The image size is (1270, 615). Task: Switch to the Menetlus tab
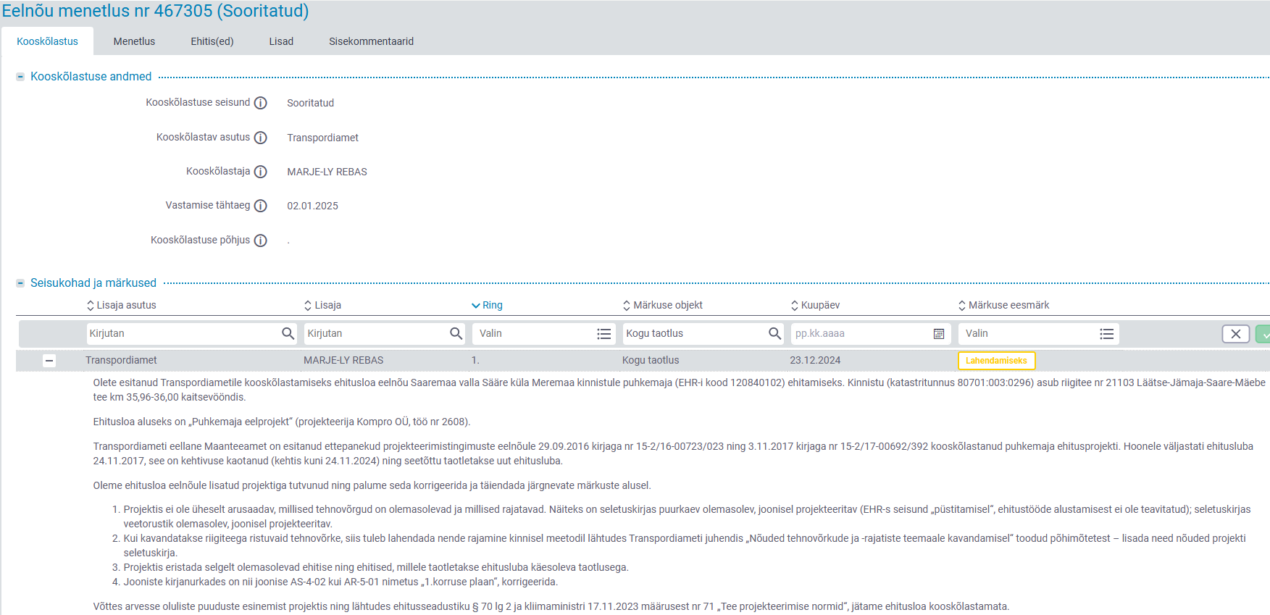click(x=134, y=41)
